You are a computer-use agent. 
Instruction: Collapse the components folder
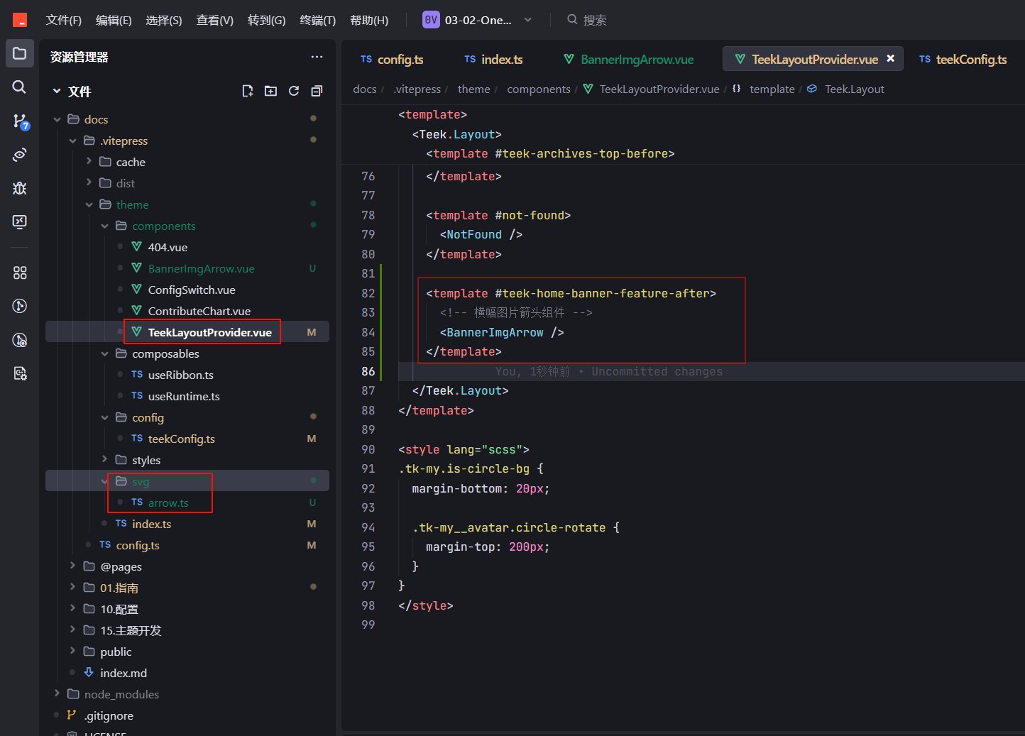tap(104, 226)
